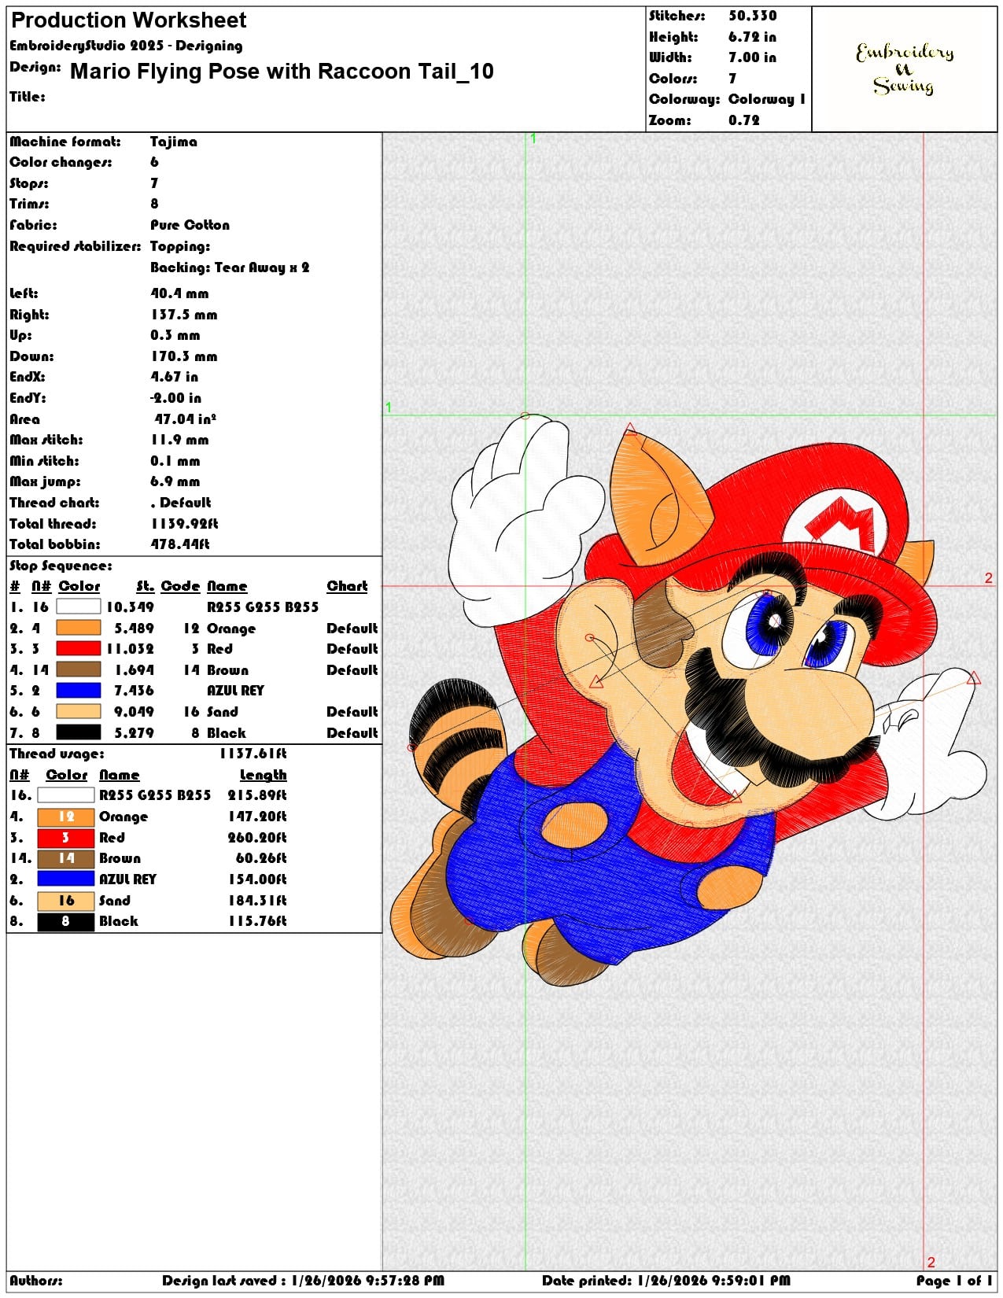Click Red thread length 260.20ft
The image size is (1003, 1298).
pos(256,837)
